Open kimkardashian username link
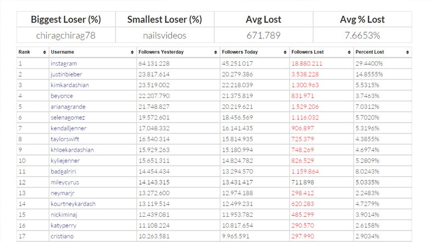 70,85
